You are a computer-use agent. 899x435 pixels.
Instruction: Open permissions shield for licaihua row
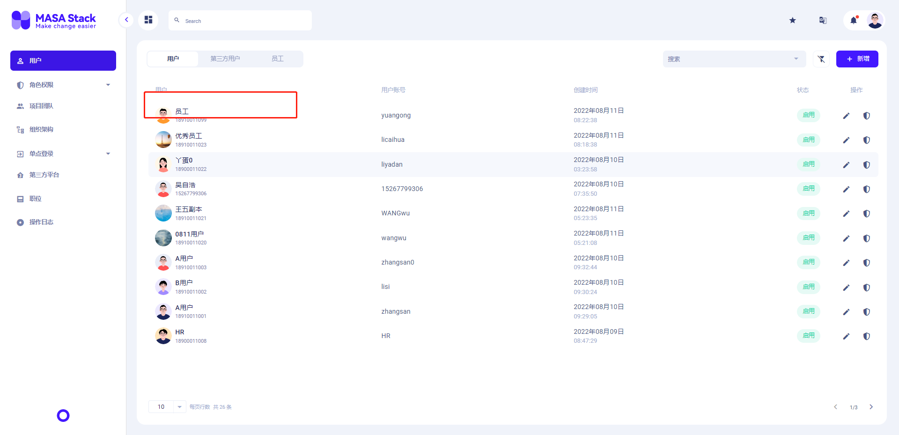[x=867, y=140]
